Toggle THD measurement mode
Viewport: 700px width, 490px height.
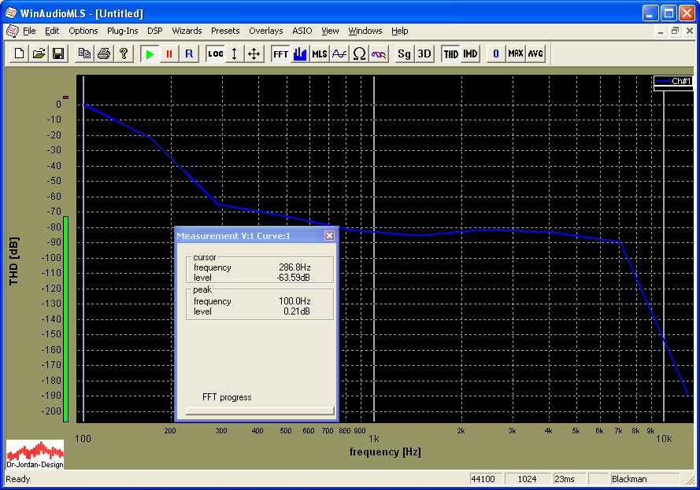point(450,53)
